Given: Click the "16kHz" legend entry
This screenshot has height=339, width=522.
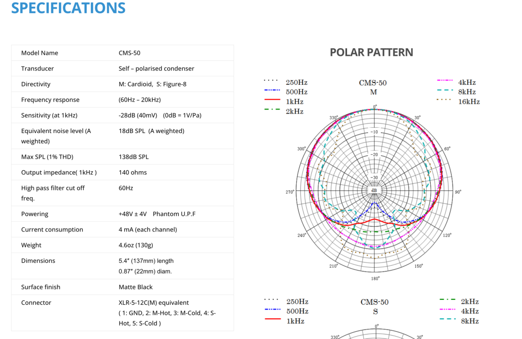Looking at the screenshot, I should click(x=469, y=102).
